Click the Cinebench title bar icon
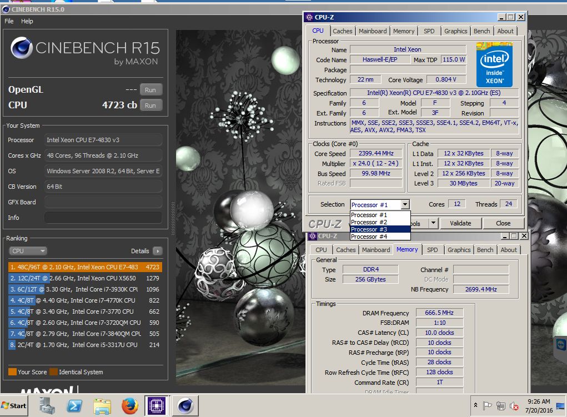 6,9
